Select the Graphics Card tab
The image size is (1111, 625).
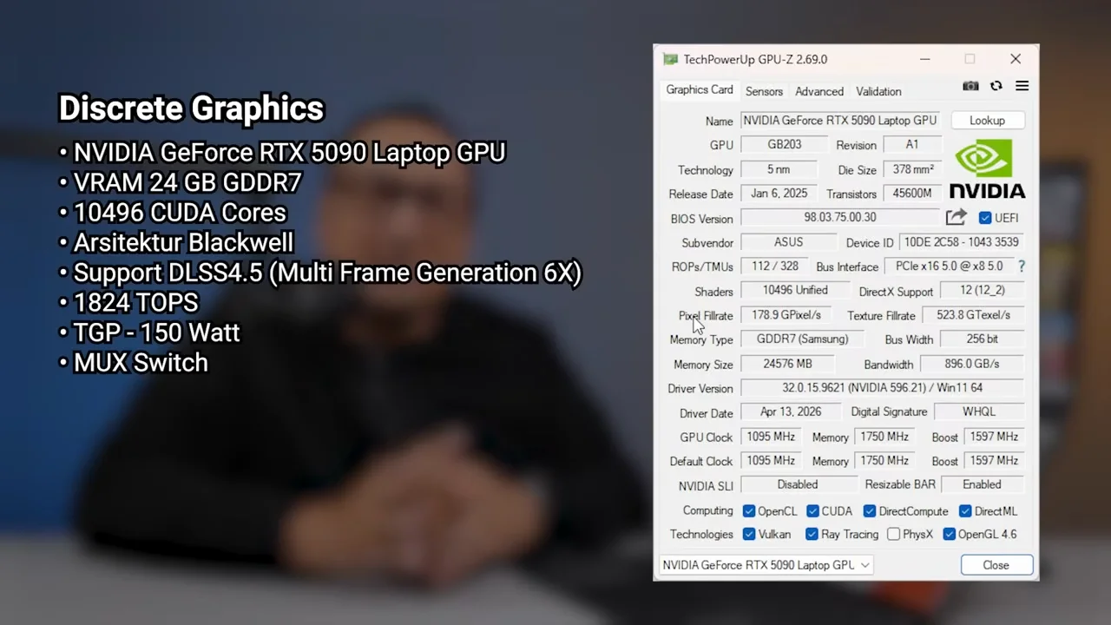pos(700,90)
